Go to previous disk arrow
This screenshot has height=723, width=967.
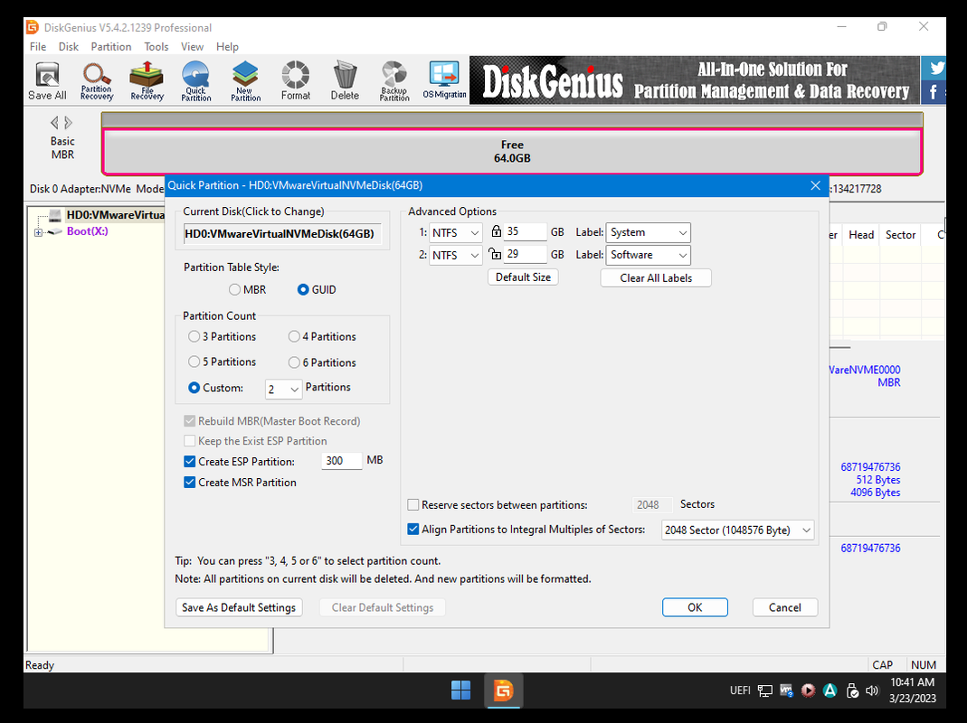pos(54,123)
